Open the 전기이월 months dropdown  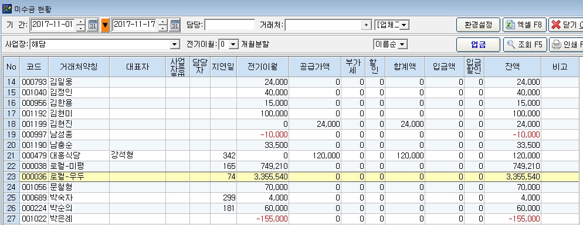233,44
